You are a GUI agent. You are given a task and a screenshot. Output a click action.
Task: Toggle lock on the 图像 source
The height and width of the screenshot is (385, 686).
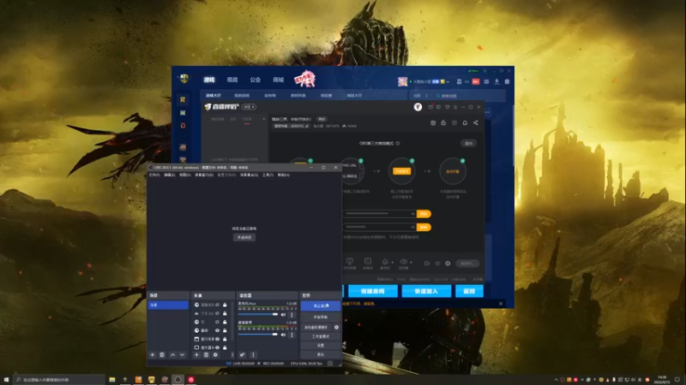(x=225, y=330)
